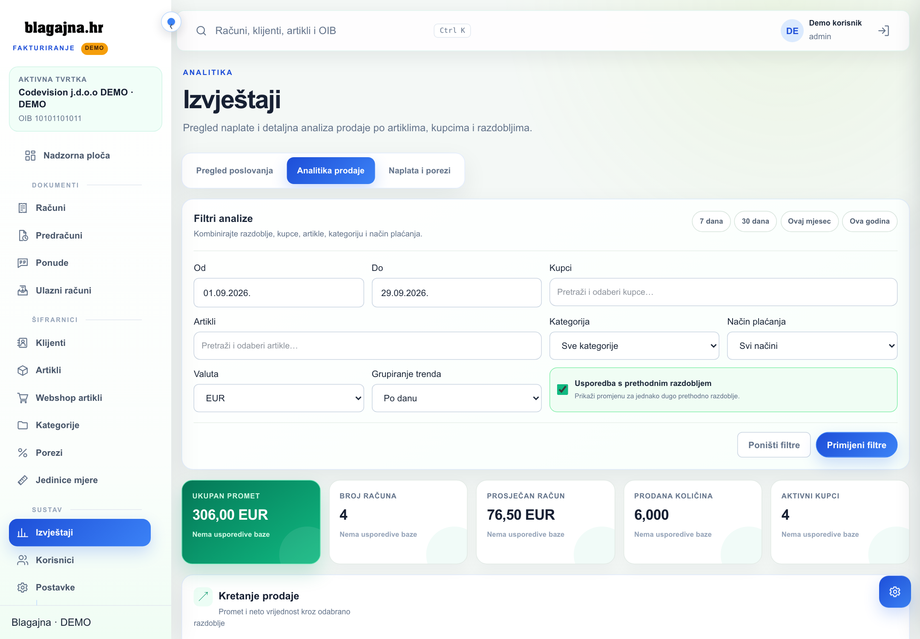Viewport: 920px width, 639px height.
Task: Click the Ulazni računi inbox icon
Action: tap(23, 291)
